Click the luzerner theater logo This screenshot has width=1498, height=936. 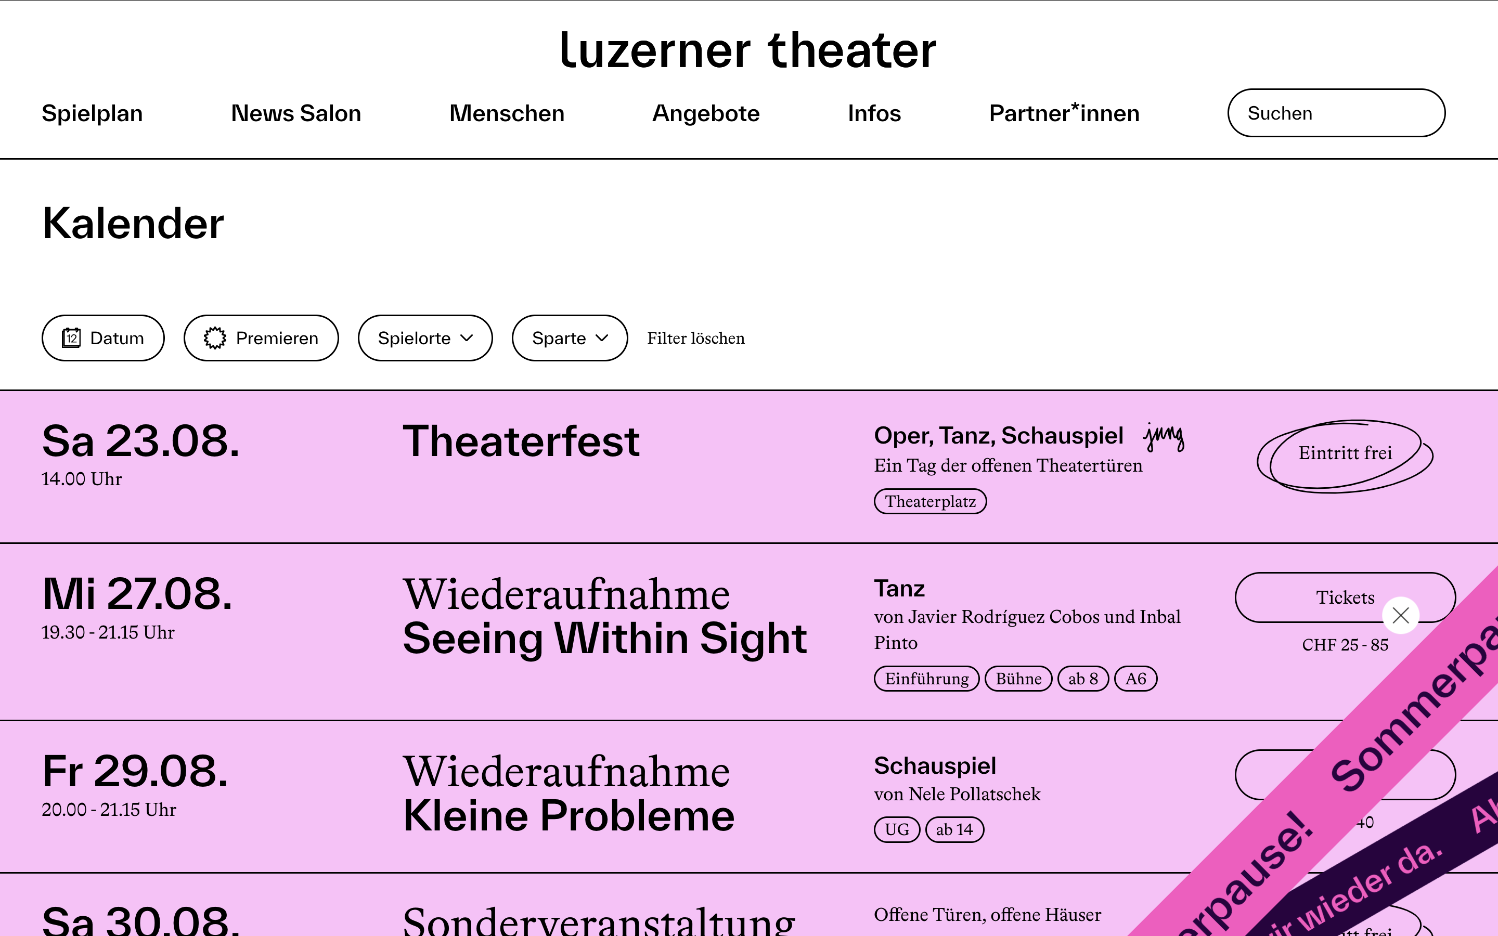click(748, 51)
